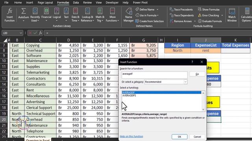Click the Select All corner triangle
Screen dimensions: 252x141
click(5, 40)
